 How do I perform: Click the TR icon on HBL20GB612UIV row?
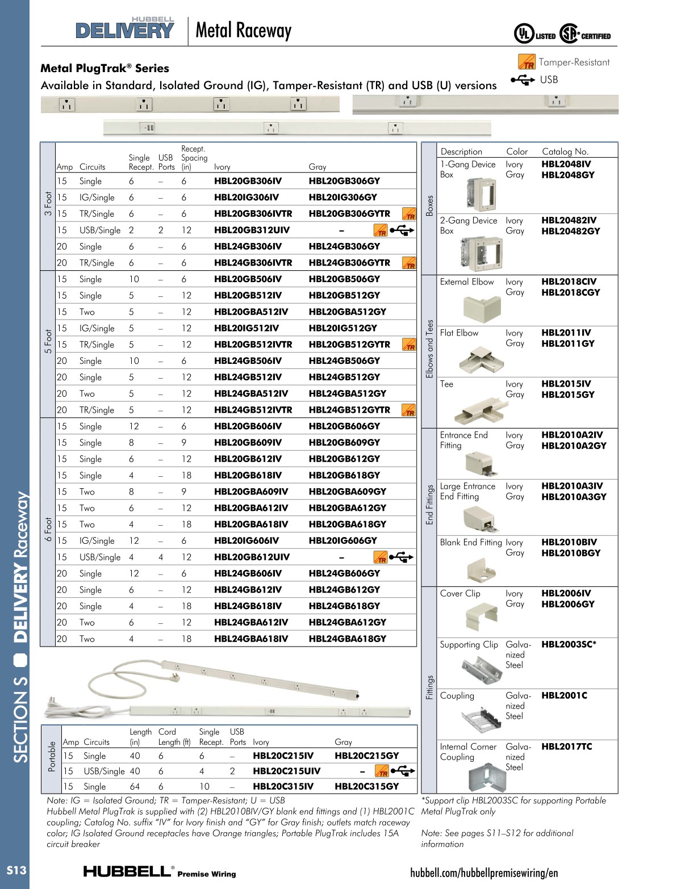tap(382, 557)
